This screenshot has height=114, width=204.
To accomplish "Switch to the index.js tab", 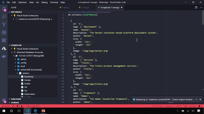I will click(66, 8).
